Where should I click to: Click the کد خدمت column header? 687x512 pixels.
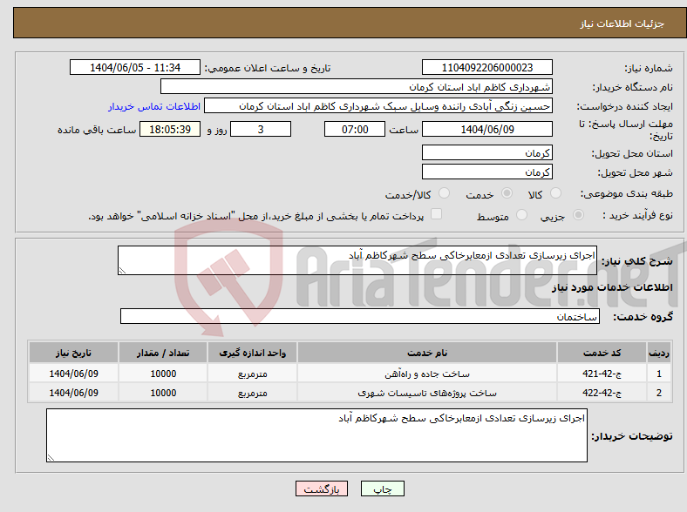point(602,353)
